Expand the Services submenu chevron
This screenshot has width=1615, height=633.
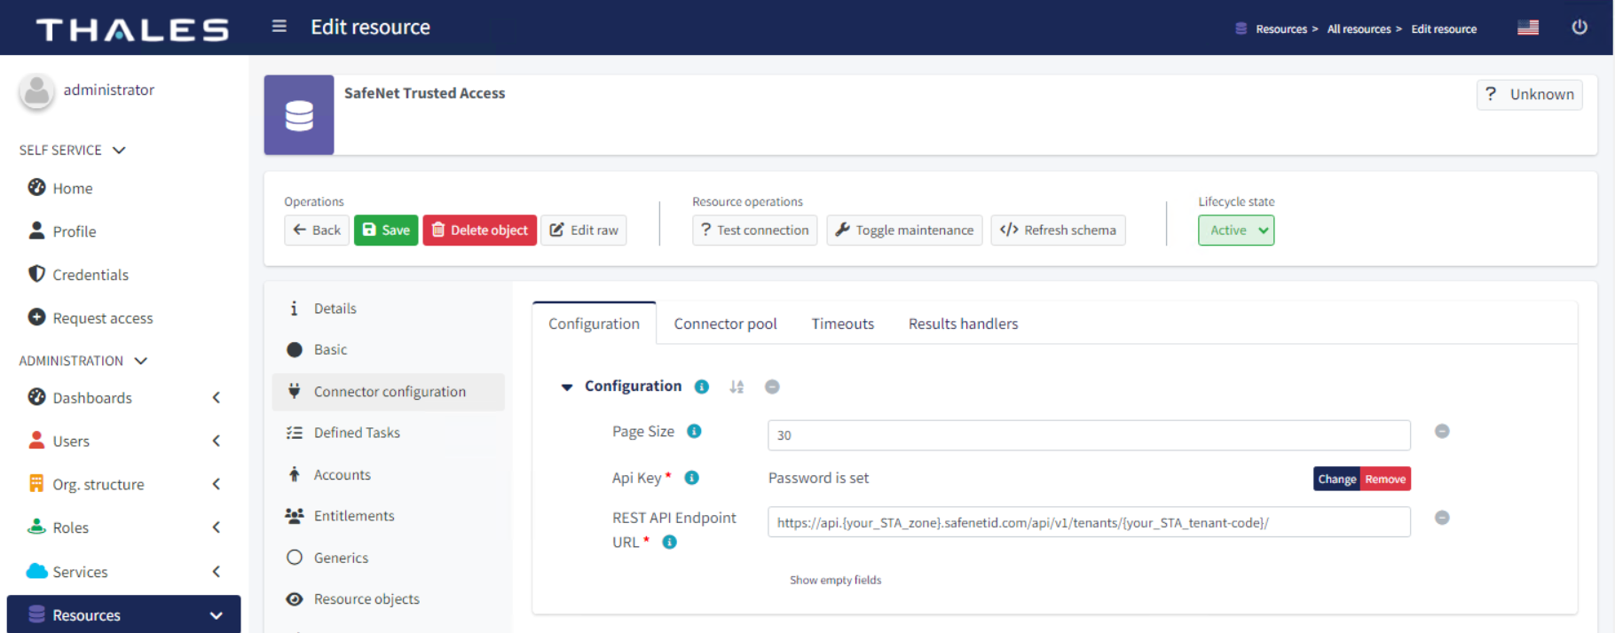[216, 572]
